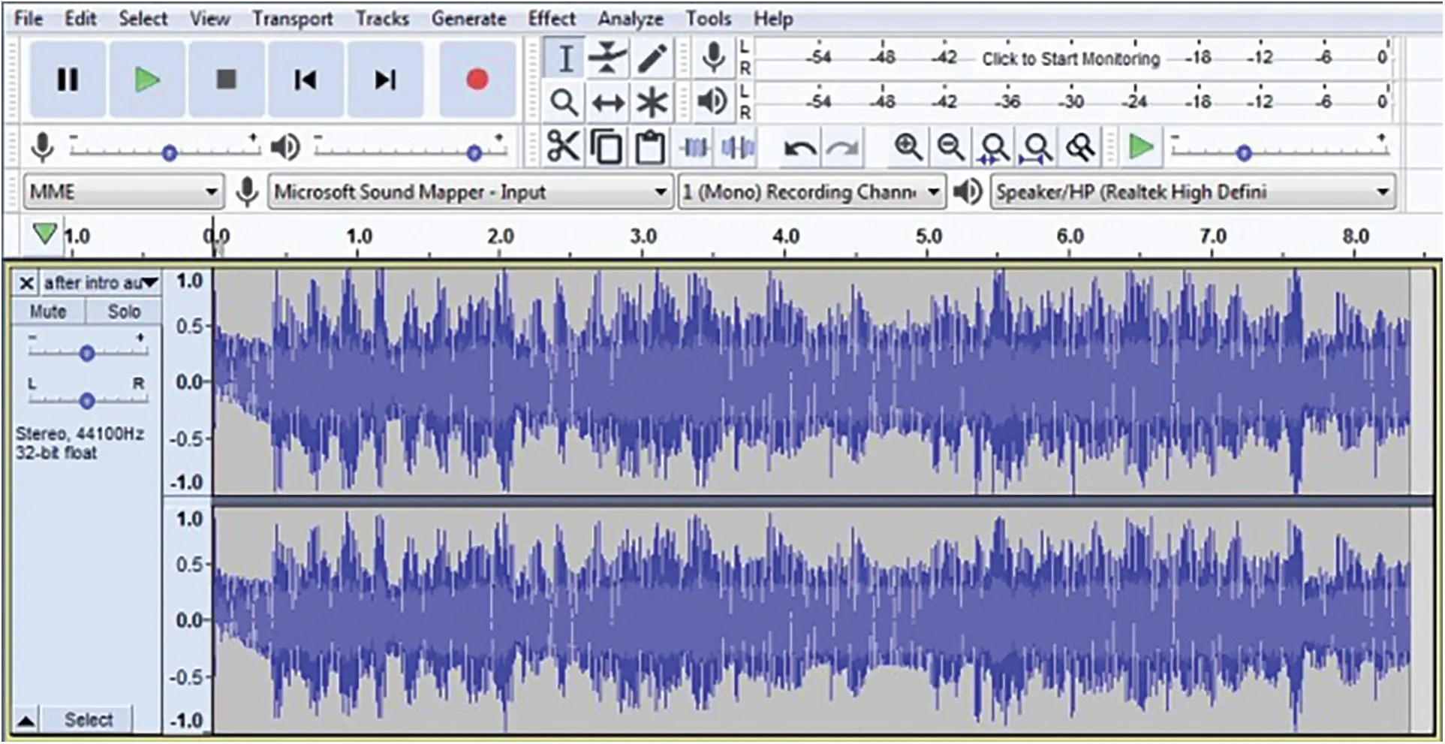Click the 'Stereo, 44100Hz' track info text
This screenshot has width=1445, height=744.
tap(80, 434)
